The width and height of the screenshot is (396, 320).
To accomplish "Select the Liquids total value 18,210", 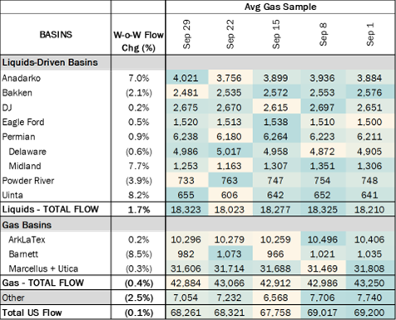I will [369, 209].
